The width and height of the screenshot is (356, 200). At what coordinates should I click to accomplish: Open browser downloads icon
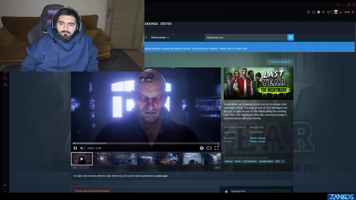click(x=341, y=12)
